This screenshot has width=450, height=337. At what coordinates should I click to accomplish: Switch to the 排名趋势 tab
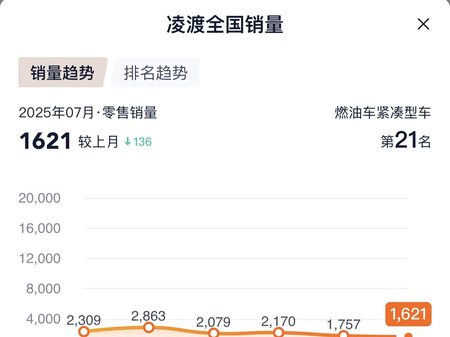(x=155, y=73)
